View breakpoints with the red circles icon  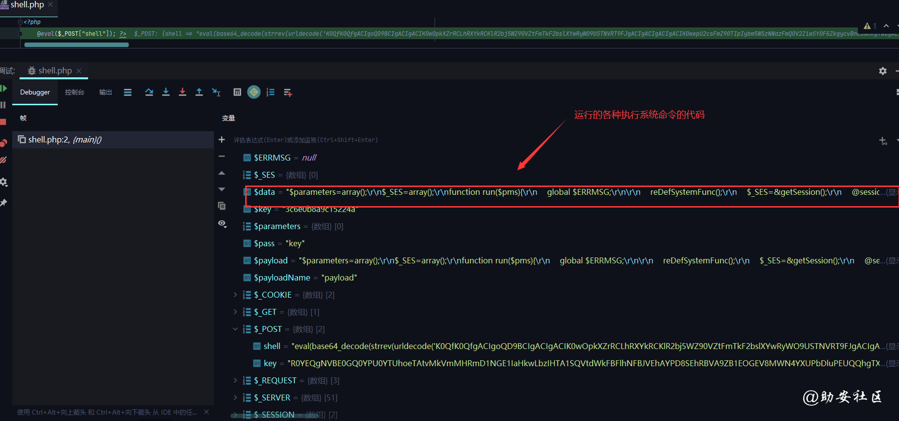[3, 143]
